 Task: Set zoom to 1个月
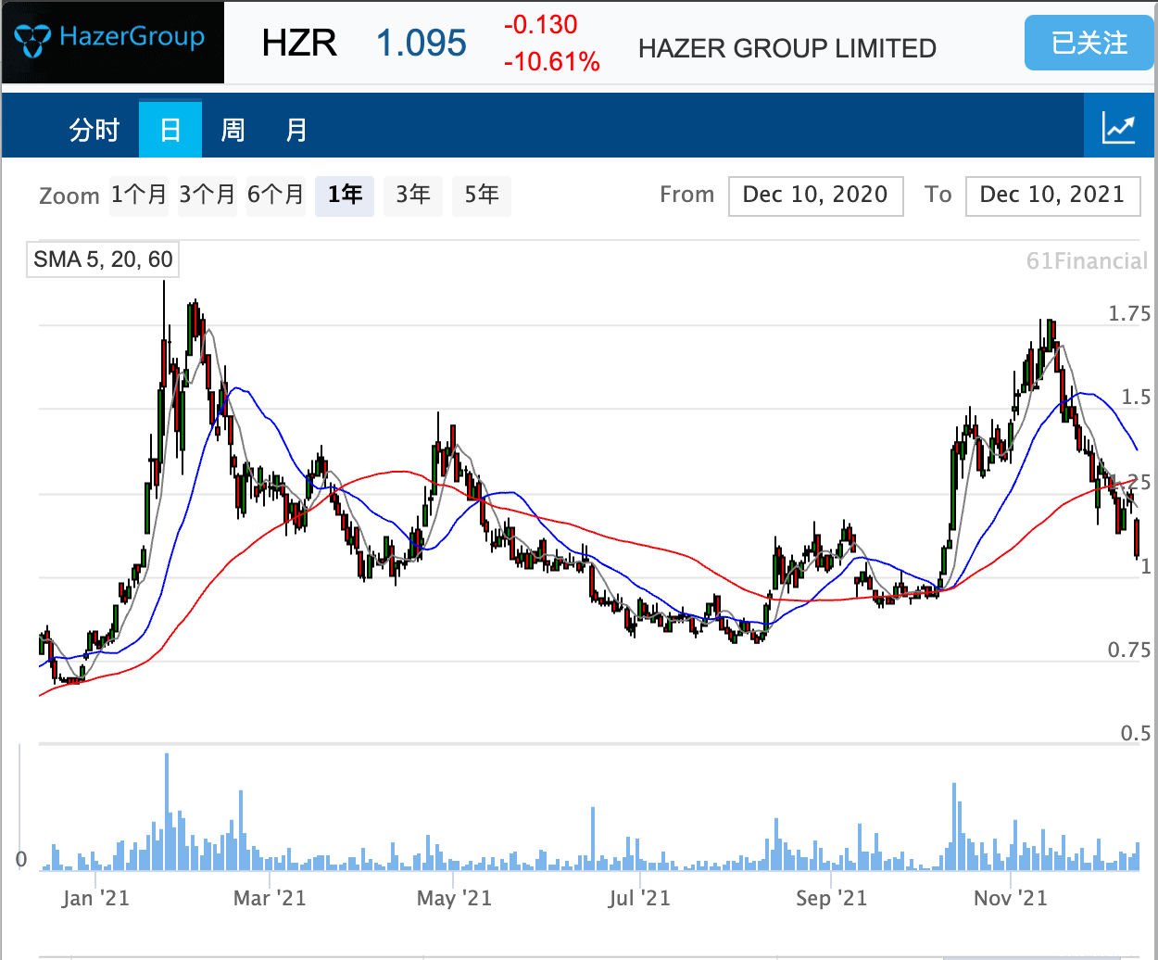pyautogui.click(x=139, y=196)
